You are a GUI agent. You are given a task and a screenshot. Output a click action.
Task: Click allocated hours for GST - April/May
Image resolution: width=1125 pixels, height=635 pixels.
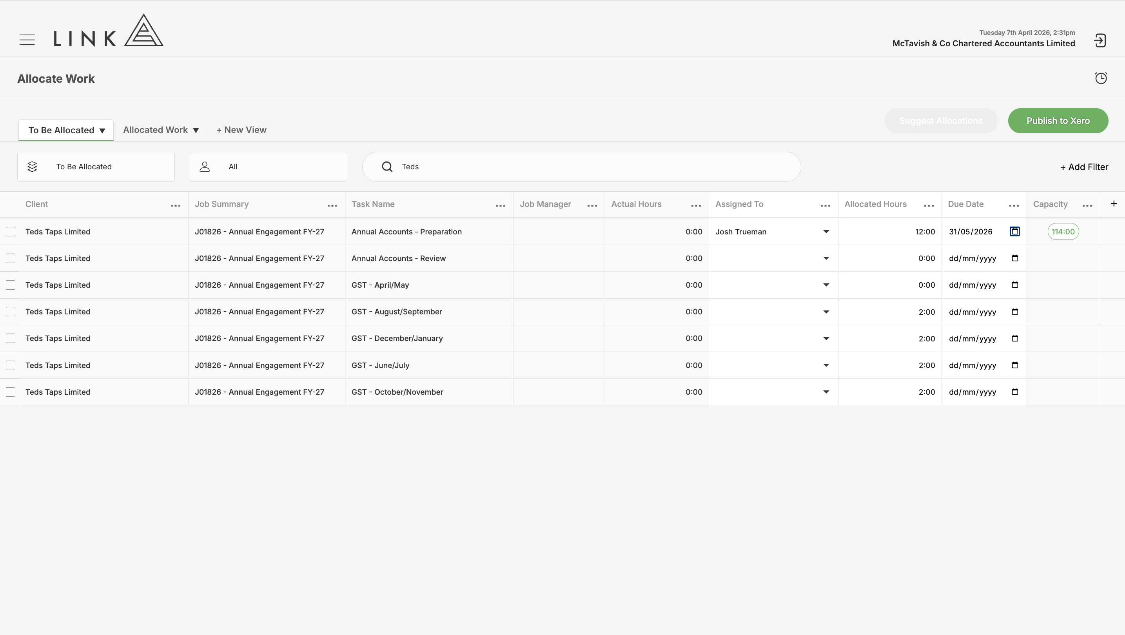(889, 285)
